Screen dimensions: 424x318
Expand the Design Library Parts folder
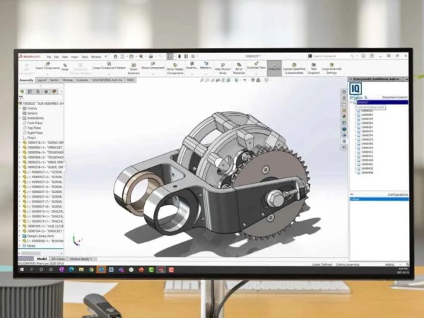tap(20, 236)
